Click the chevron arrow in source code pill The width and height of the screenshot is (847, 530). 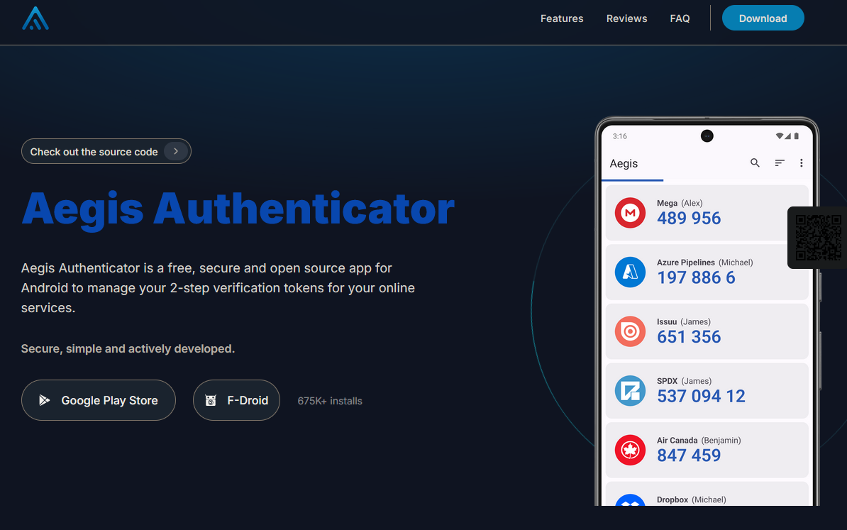click(175, 151)
